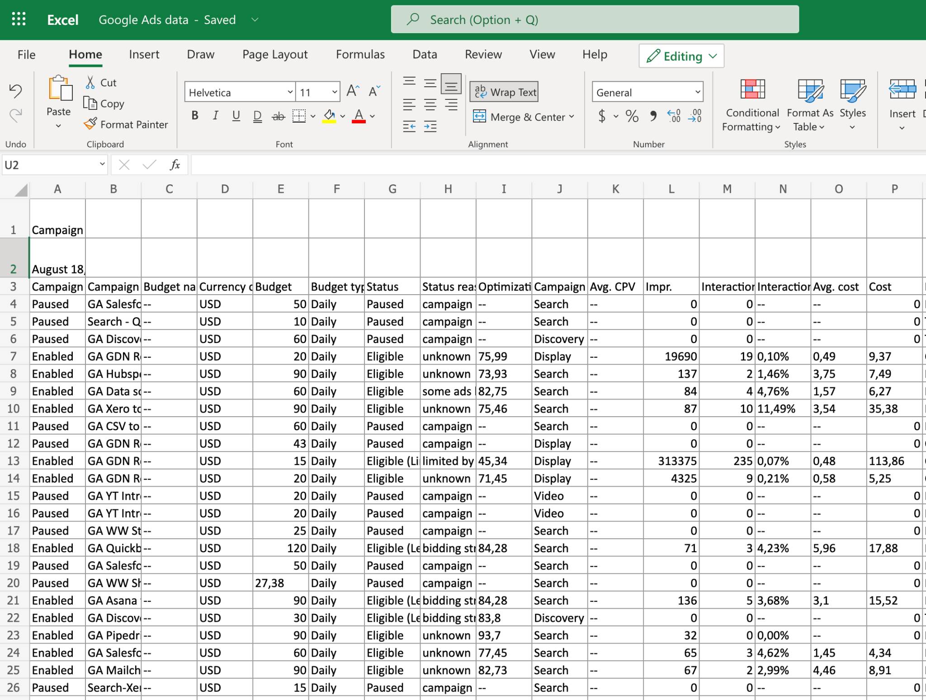Click the Name Box showing U2

[54, 165]
